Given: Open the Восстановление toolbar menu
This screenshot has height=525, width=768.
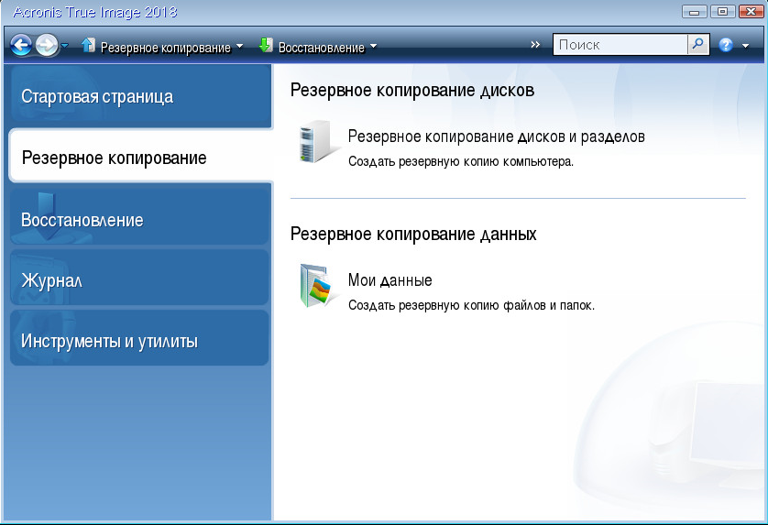Looking at the screenshot, I should click(321, 48).
